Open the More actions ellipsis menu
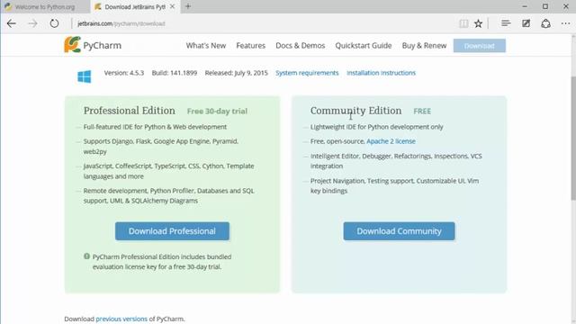Screen dimensions: 576x324 pyautogui.click(x=566, y=23)
